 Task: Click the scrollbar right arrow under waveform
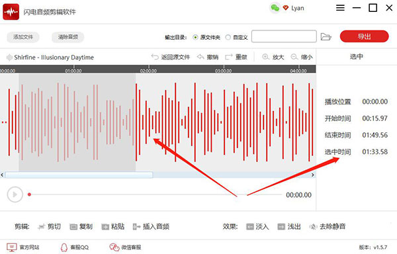pos(313,175)
